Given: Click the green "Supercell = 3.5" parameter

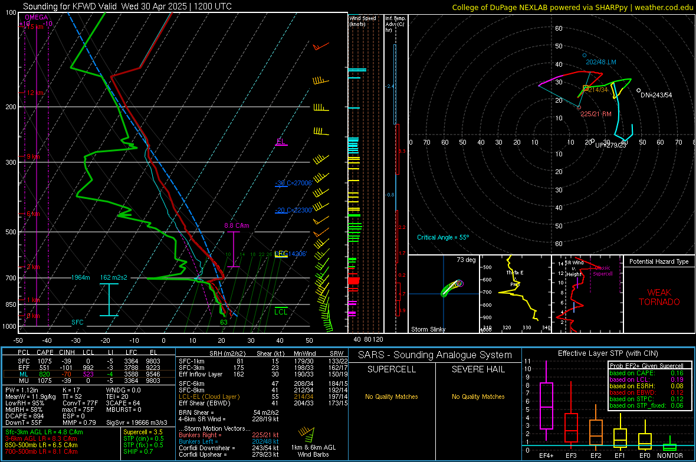Looking at the screenshot, I should (143, 432).
